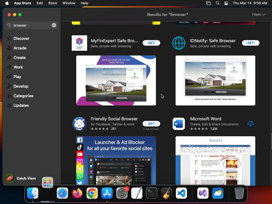The width and height of the screenshot is (272, 204).
Task: Get the Friendly Social Browser app
Action: 151,124
